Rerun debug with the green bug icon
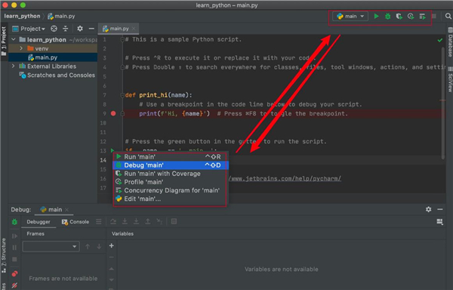Screen dimensions: 453x290 pyautogui.click(x=14, y=221)
